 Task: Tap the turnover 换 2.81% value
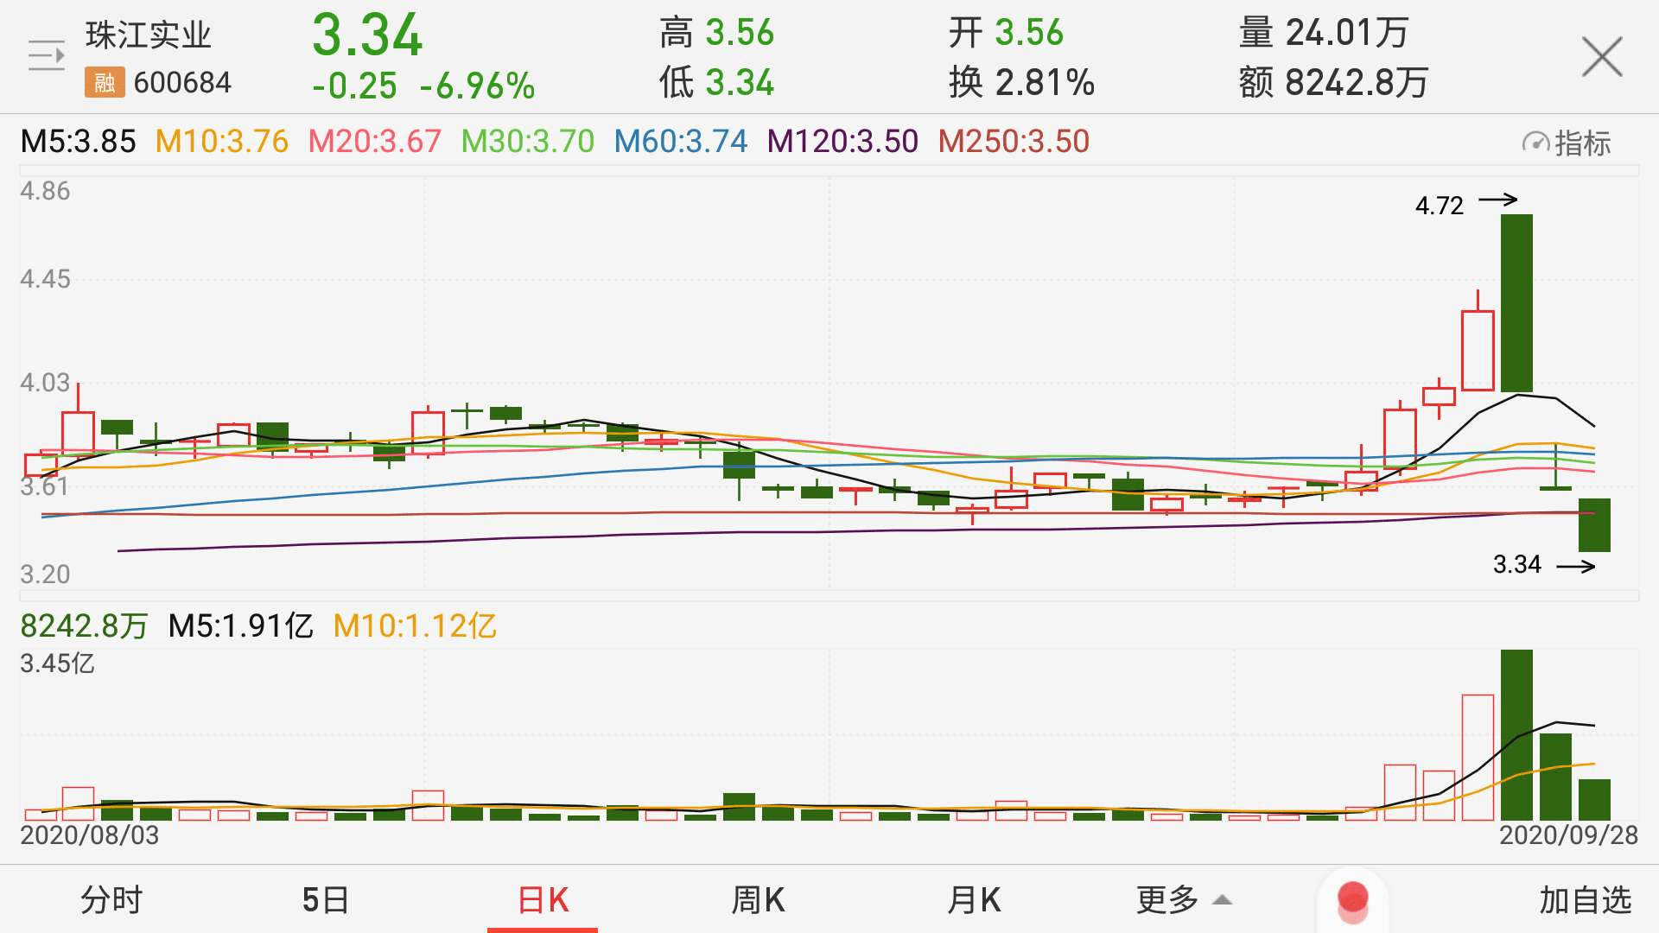pyautogui.click(x=1021, y=83)
